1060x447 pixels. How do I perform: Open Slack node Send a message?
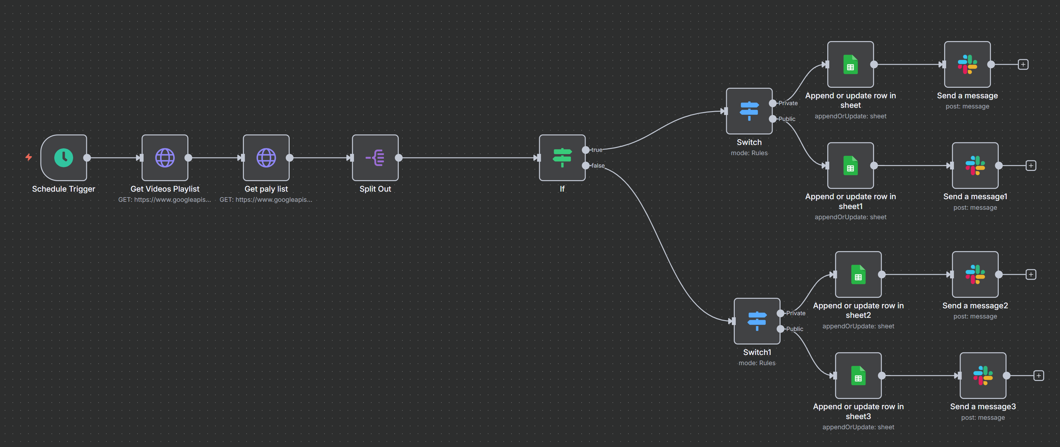pos(967,64)
